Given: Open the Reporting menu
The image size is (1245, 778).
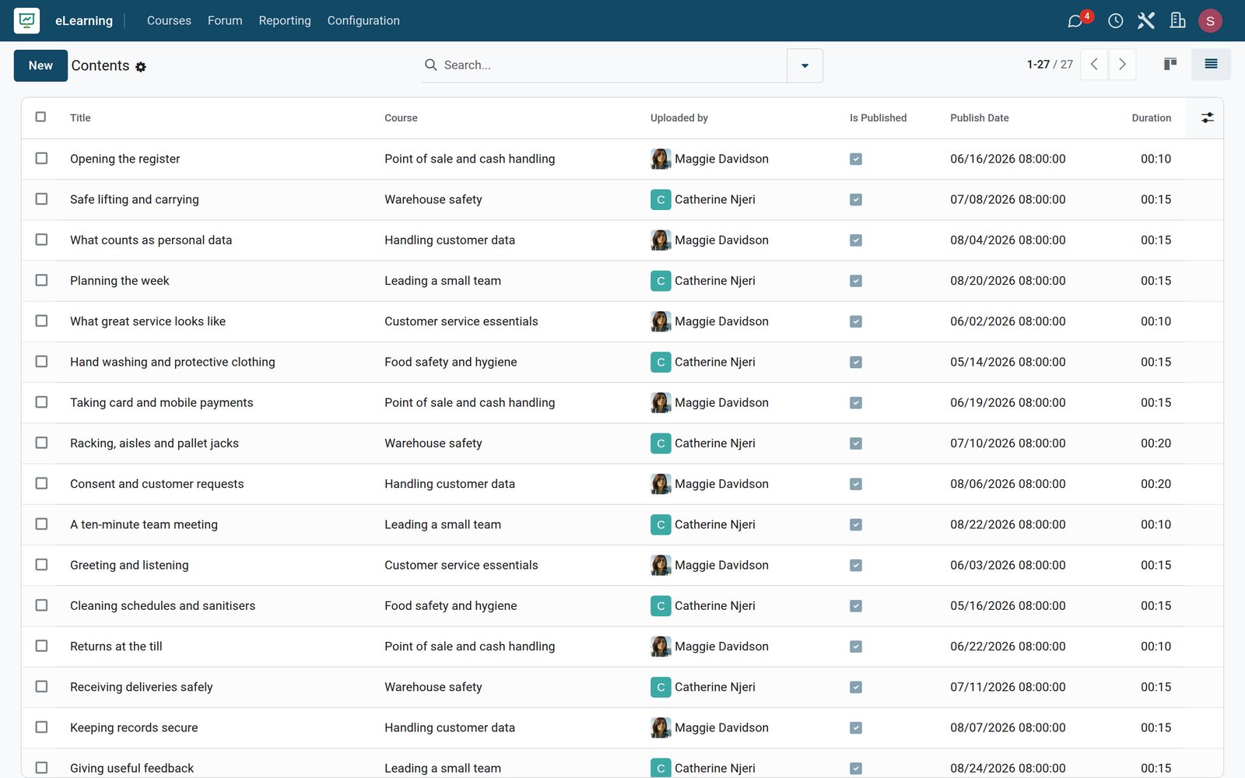Looking at the screenshot, I should pyautogui.click(x=285, y=21).
